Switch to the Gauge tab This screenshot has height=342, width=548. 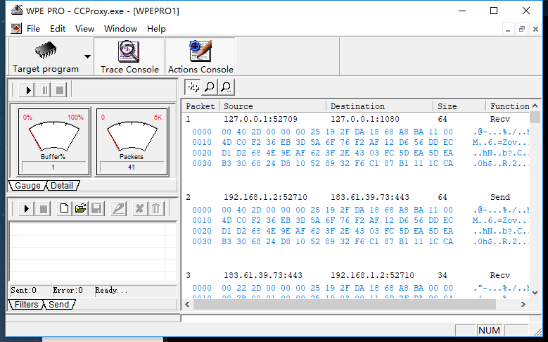pyautogui.click(x=27, y=186)
